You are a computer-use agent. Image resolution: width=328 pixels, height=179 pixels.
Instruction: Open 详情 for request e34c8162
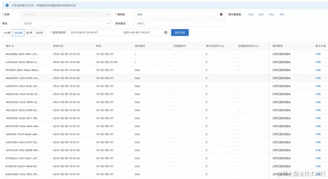click(x=318, y=142)
